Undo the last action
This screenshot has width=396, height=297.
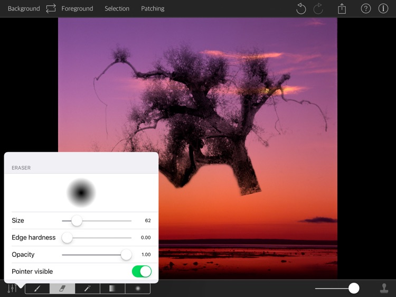pyautogui.click(x=301, y=8)
